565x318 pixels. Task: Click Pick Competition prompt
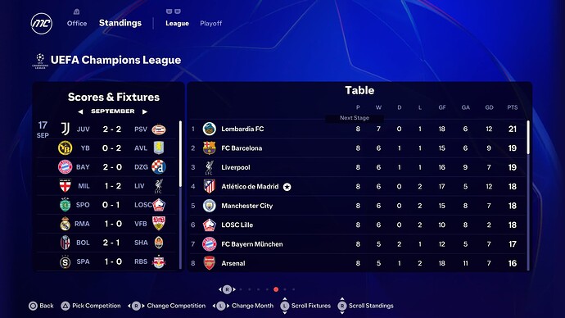91,306
